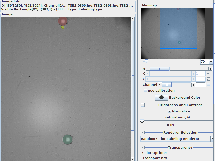215x161 pixels.
Task: Open the zoom percentage dropdown arrow
Action: pyautogui.click(x=211, y=62)
